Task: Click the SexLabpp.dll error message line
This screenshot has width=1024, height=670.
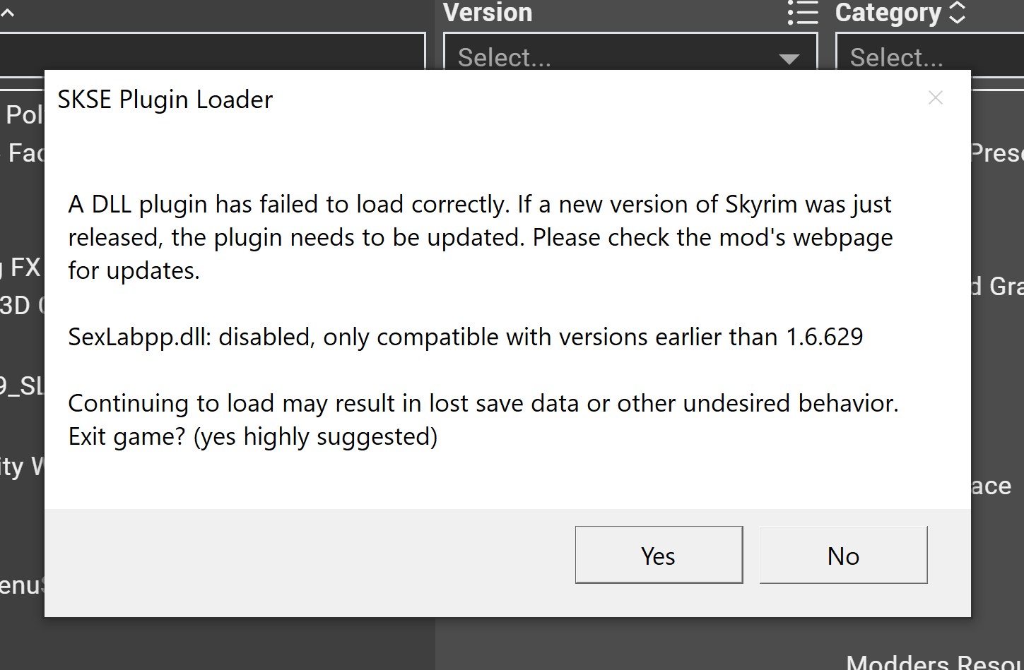Action: [465, 337]
